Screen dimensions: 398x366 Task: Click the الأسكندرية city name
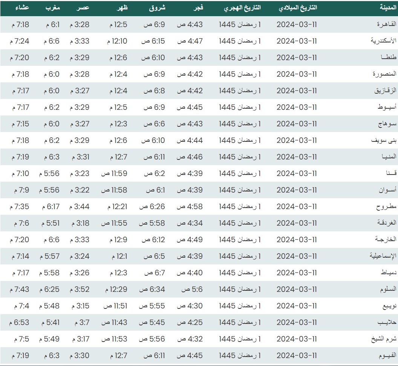384,41
